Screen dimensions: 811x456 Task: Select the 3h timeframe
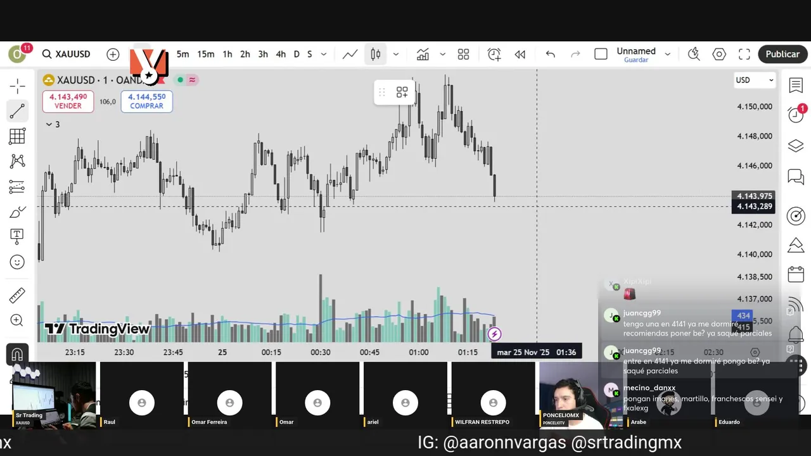(263, 54)
